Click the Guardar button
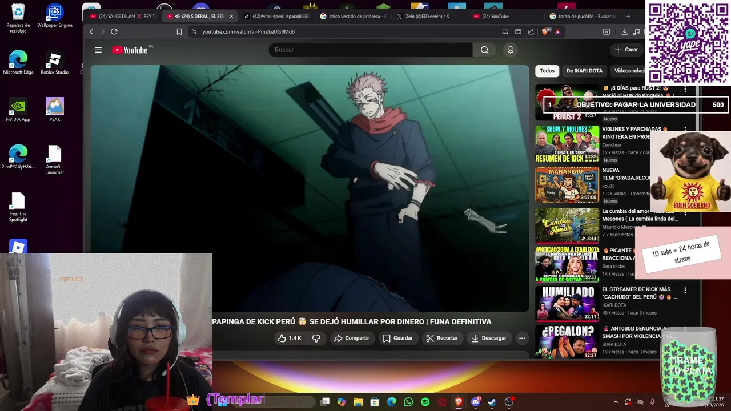The width and height of the screenshot is (731, 411). [397, 338]
